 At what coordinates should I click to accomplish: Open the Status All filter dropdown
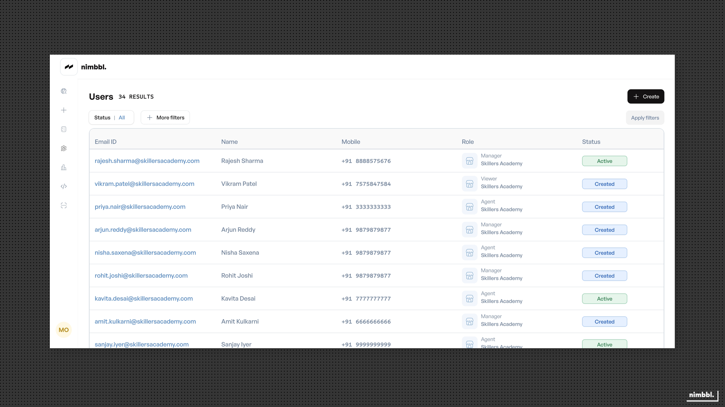click(111, 117)
